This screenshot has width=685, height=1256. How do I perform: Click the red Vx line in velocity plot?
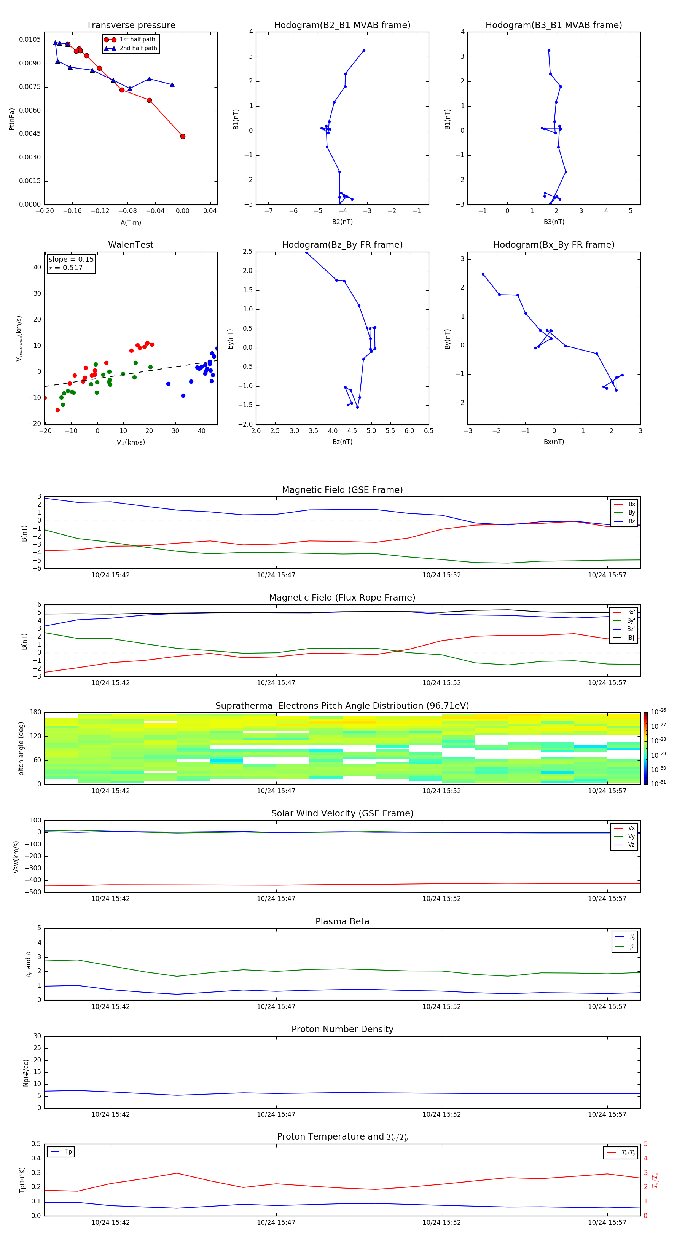pyautogui.click(x=342, y=885)
